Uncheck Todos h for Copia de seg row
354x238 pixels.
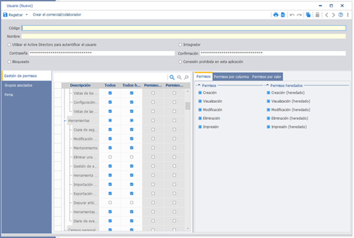click(132, 129)
